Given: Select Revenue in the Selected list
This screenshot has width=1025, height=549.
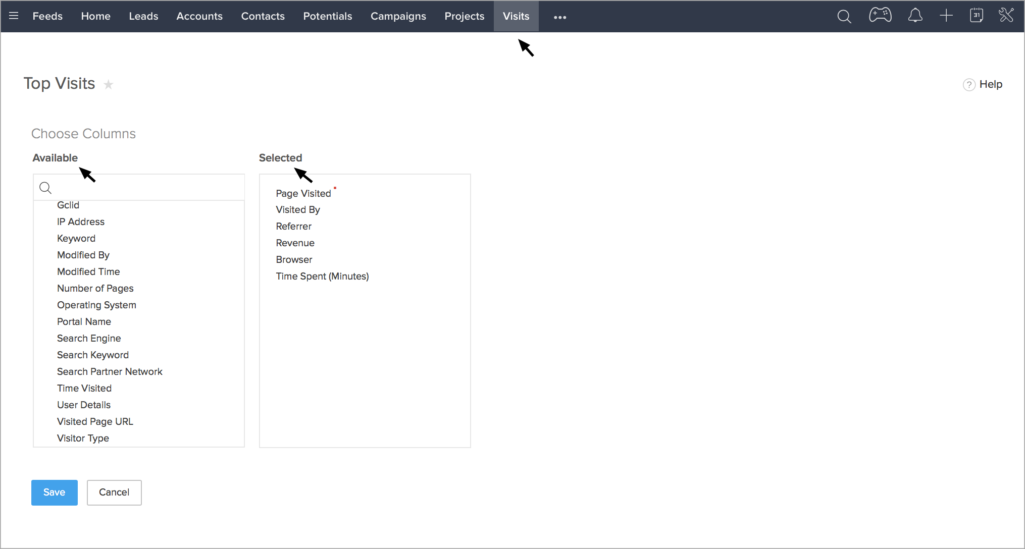Looking at the screenshot, I should click(295, 243).
